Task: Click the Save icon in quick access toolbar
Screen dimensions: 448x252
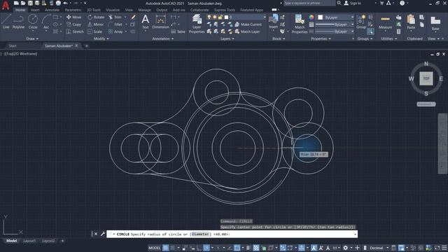Action: click(x=30, y=3)
